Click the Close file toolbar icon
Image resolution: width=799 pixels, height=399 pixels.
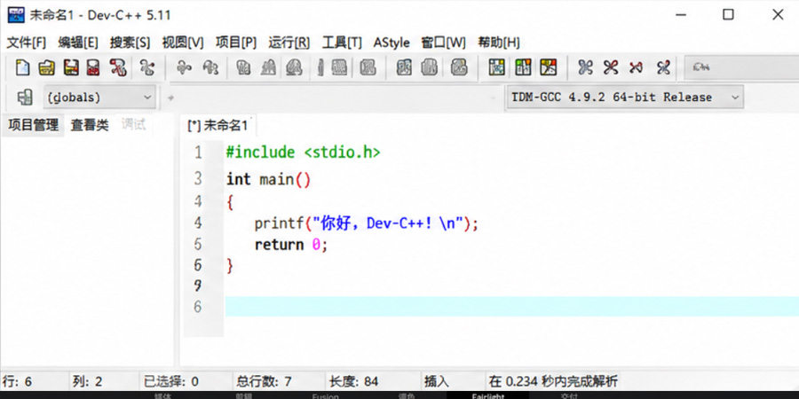pos(118,67)
